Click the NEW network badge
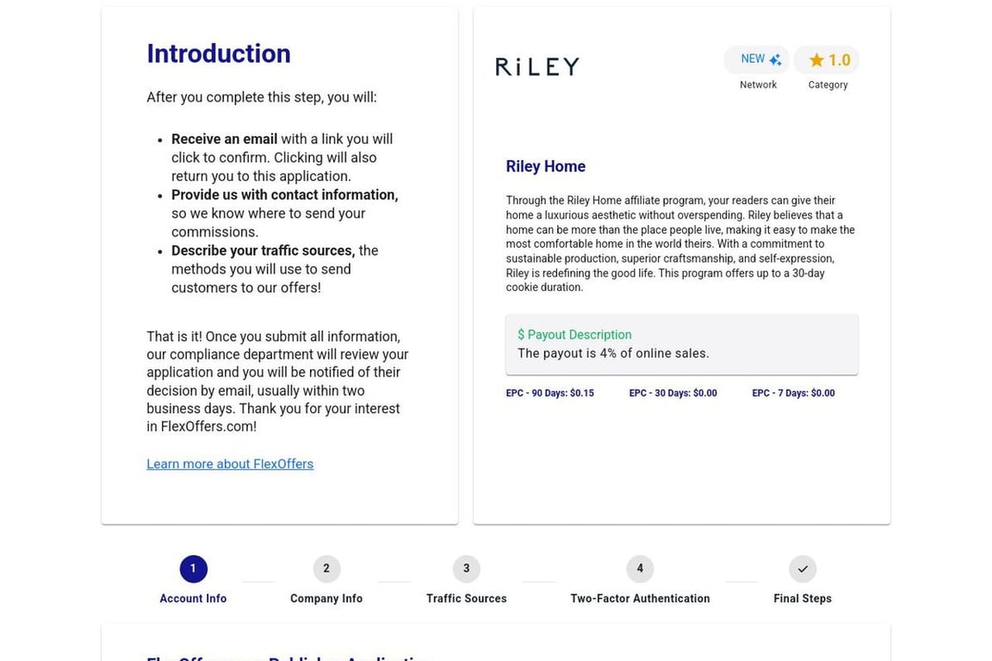 point(757,59)
